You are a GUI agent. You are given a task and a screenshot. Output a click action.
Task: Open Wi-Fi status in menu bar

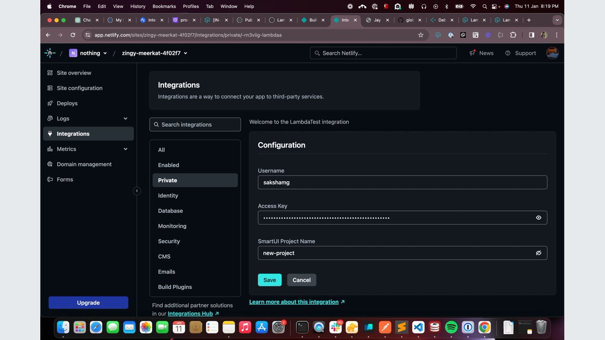click(473, 6)
